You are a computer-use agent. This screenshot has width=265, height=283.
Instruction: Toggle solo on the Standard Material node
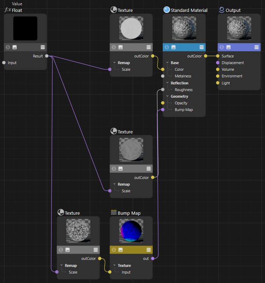pos(167,47)
